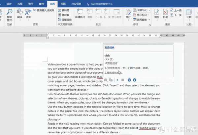Click the Reject (拒绝) changes icon
Screen dimensions: 198x135
[x=165, y=13]
